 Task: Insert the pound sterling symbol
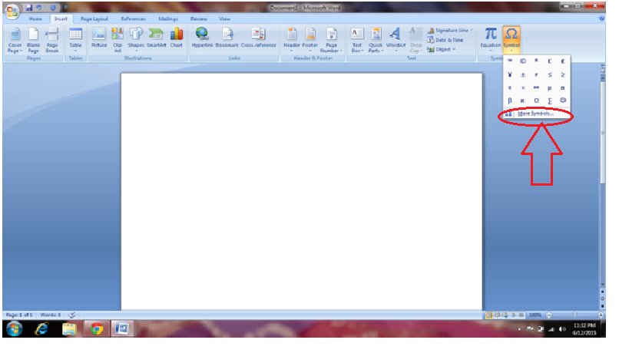pyautogui.click(x=563, y=61)
